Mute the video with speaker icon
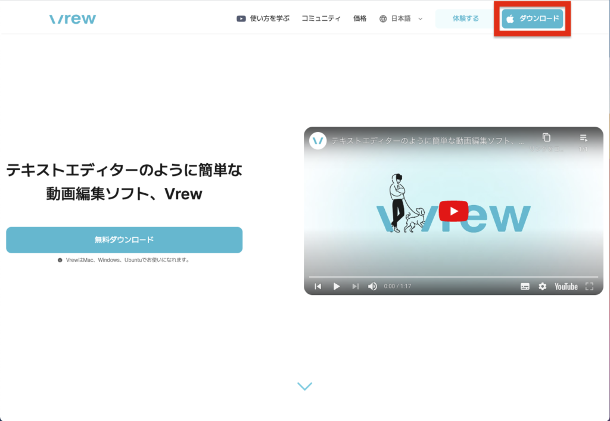Viewport: 610px width, 421px height. [x=373, y=287]
